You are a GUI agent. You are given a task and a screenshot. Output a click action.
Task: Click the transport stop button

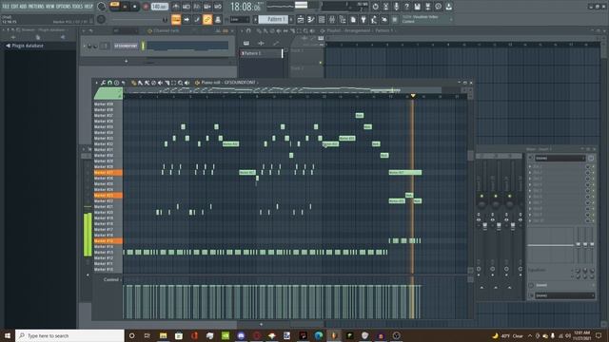(135, 7)
